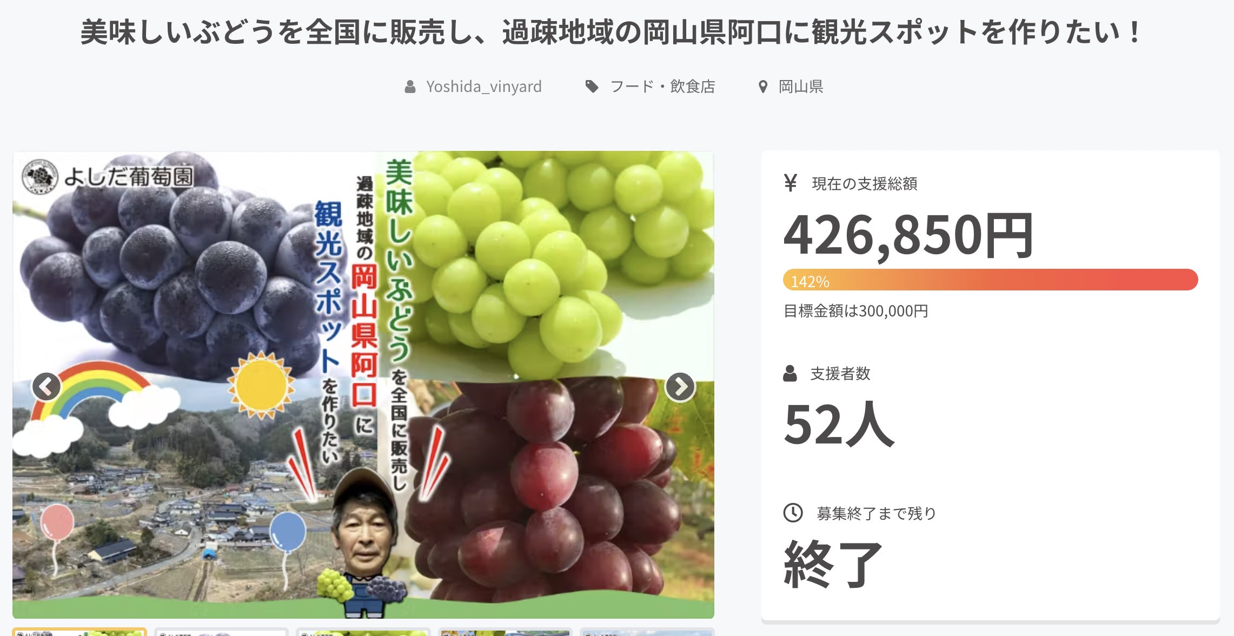
Task: Open the フード・飲食店 category link
Action: (662, 87)
